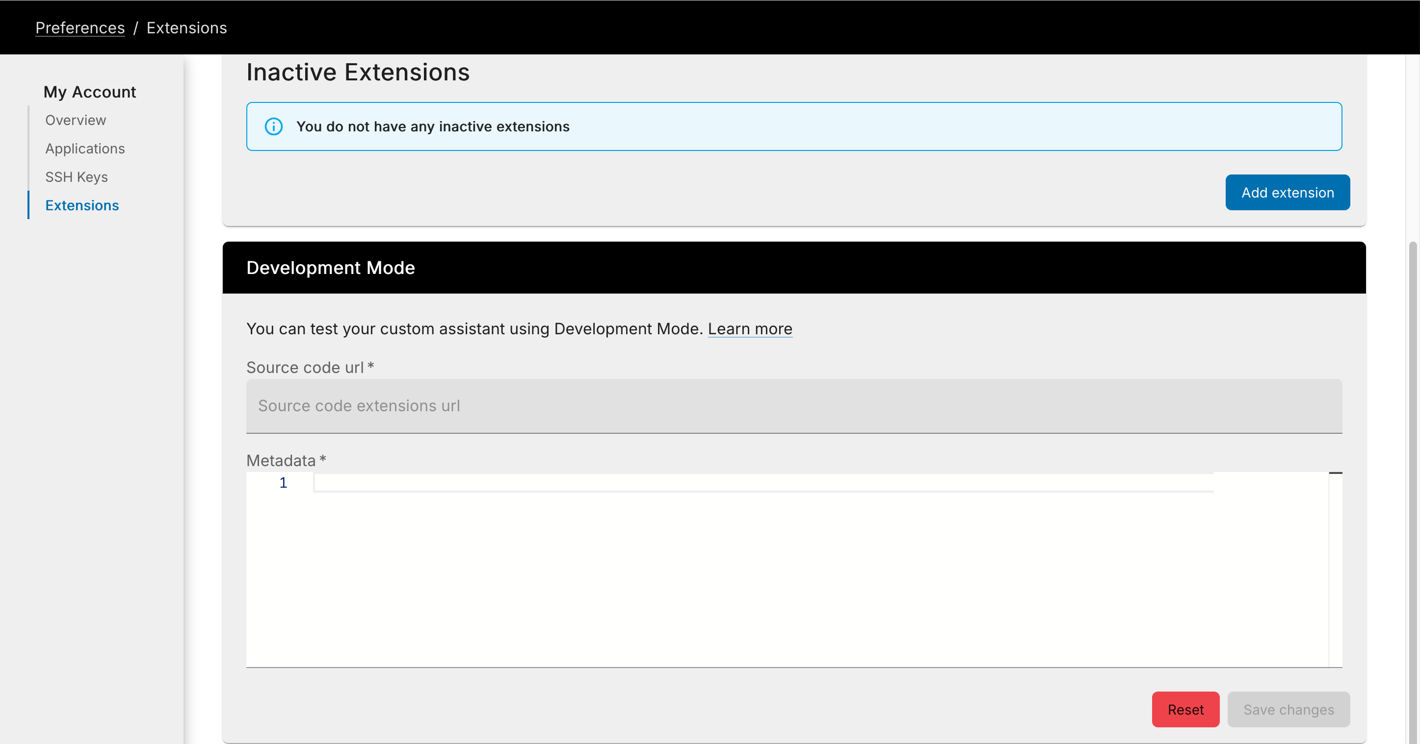Screen dimensions: 1420x744
Task: Click the info icon in the inactive extensions alert
Action: (274, 126)
